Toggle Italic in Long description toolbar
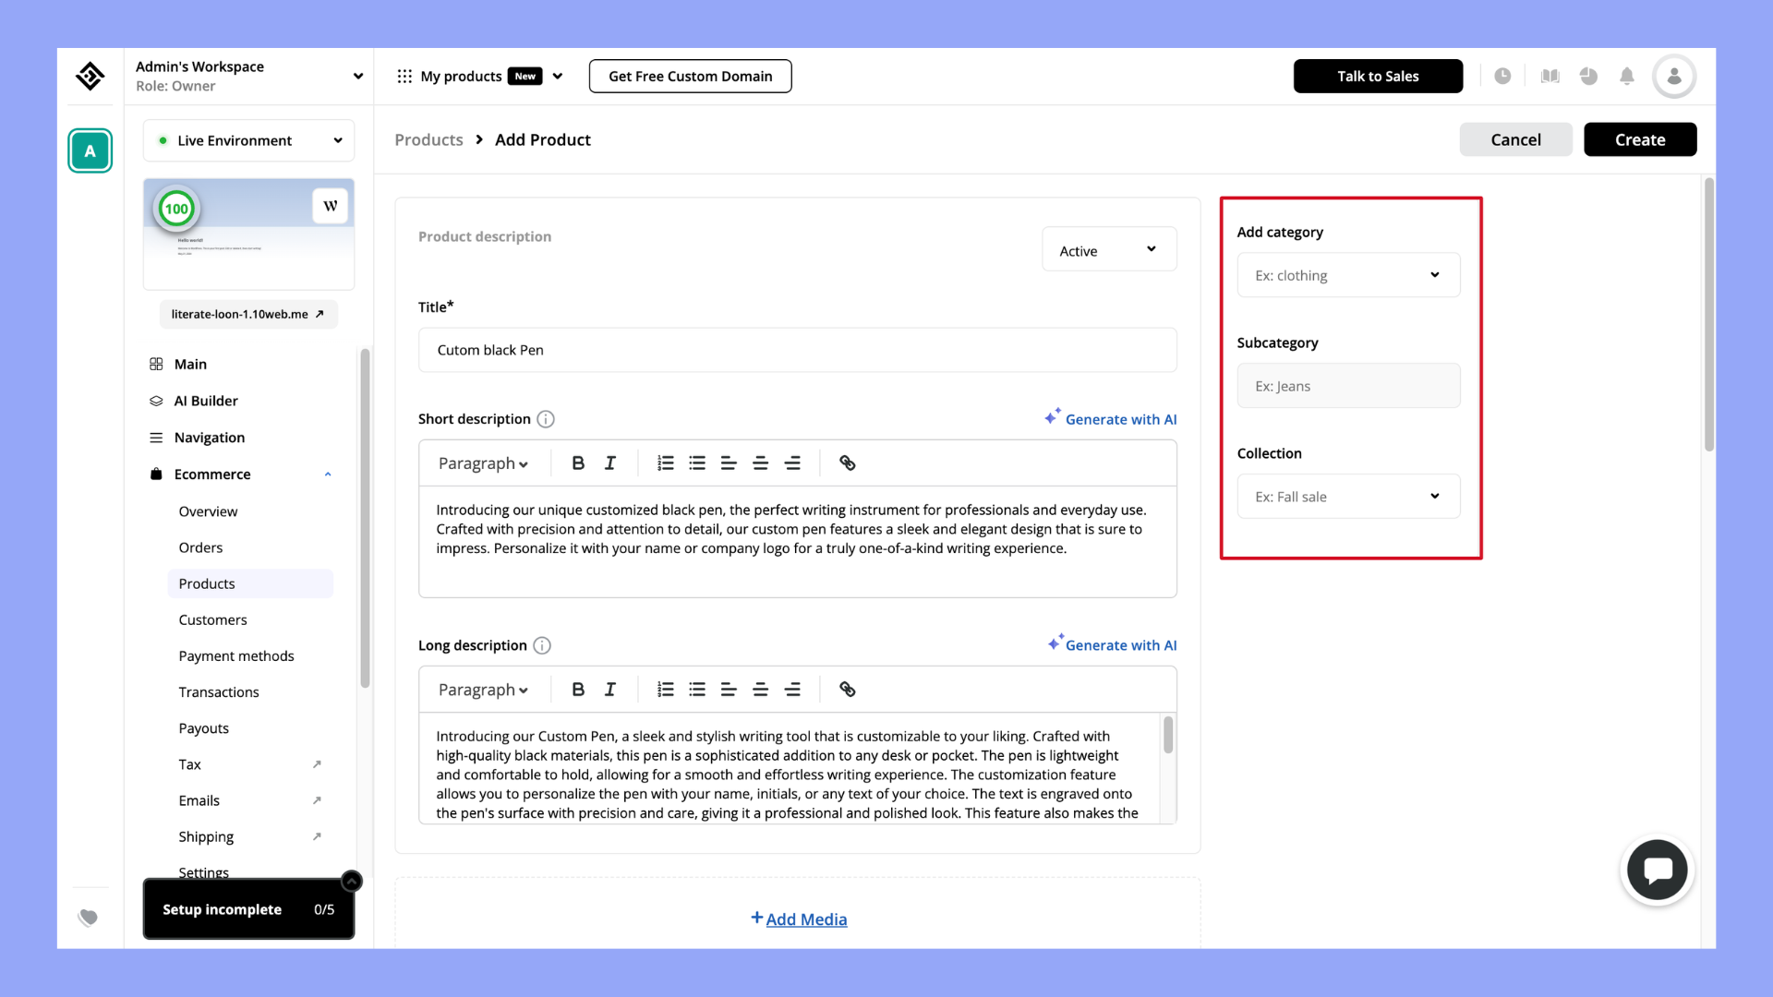Viewport: 1773px width, 997px height. click(610, 690)
